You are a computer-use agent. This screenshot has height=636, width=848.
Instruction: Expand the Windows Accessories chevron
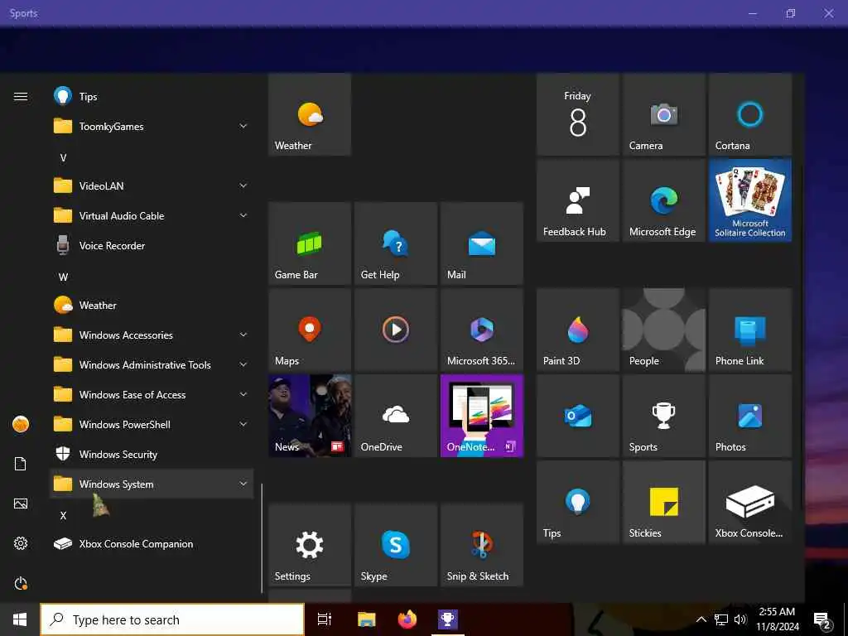coord(243,335)
